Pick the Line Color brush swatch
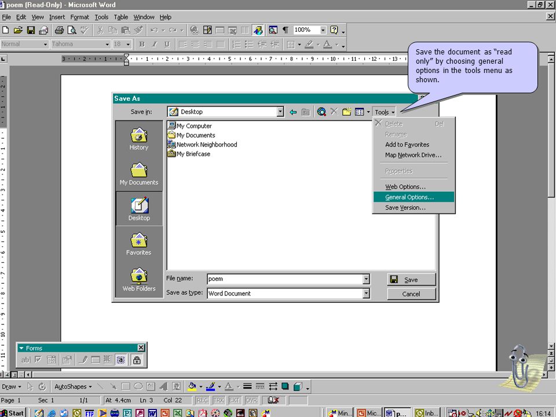556x417 pixels. tap(211, 386)
